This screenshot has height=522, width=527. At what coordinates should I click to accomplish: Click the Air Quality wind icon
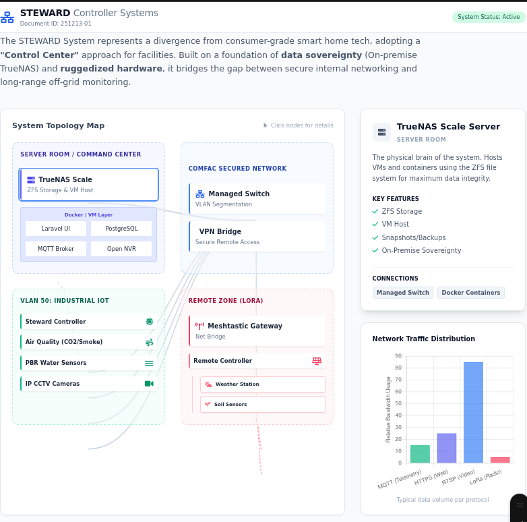[149, 343]
